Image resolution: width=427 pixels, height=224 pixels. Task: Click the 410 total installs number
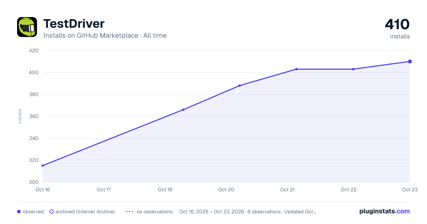(x=397, y=25)
